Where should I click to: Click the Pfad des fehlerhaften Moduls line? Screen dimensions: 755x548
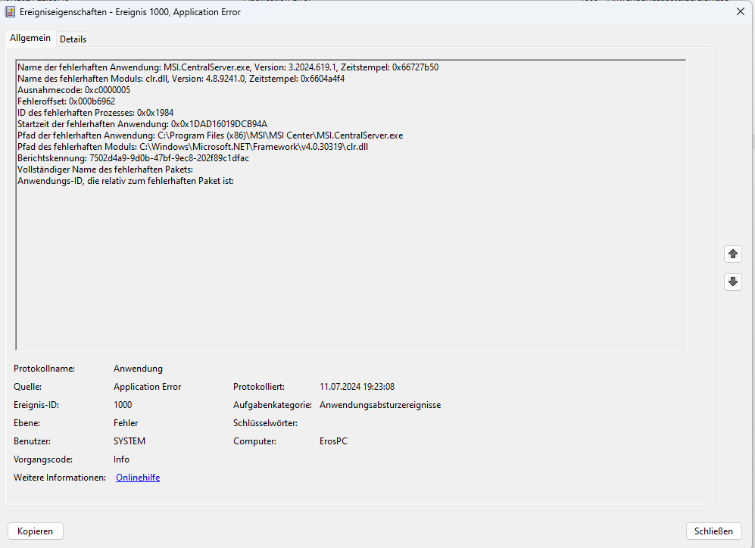(192, 147)
